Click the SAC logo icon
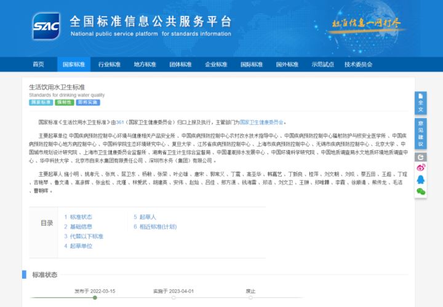The image size is (443, 307). [x=46, y=26]
